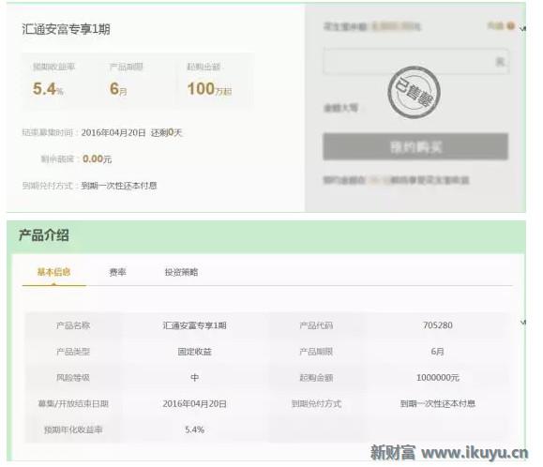Click the 6月 product term value

pos(118,89)
